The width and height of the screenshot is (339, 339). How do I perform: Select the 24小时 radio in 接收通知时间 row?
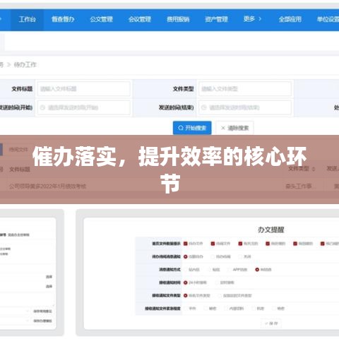186,282
